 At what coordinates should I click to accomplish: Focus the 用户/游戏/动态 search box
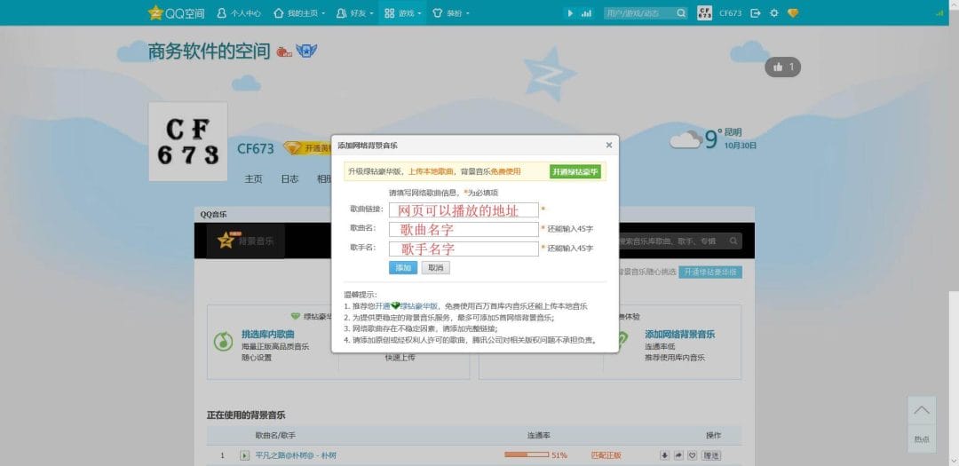coord(639,12)
